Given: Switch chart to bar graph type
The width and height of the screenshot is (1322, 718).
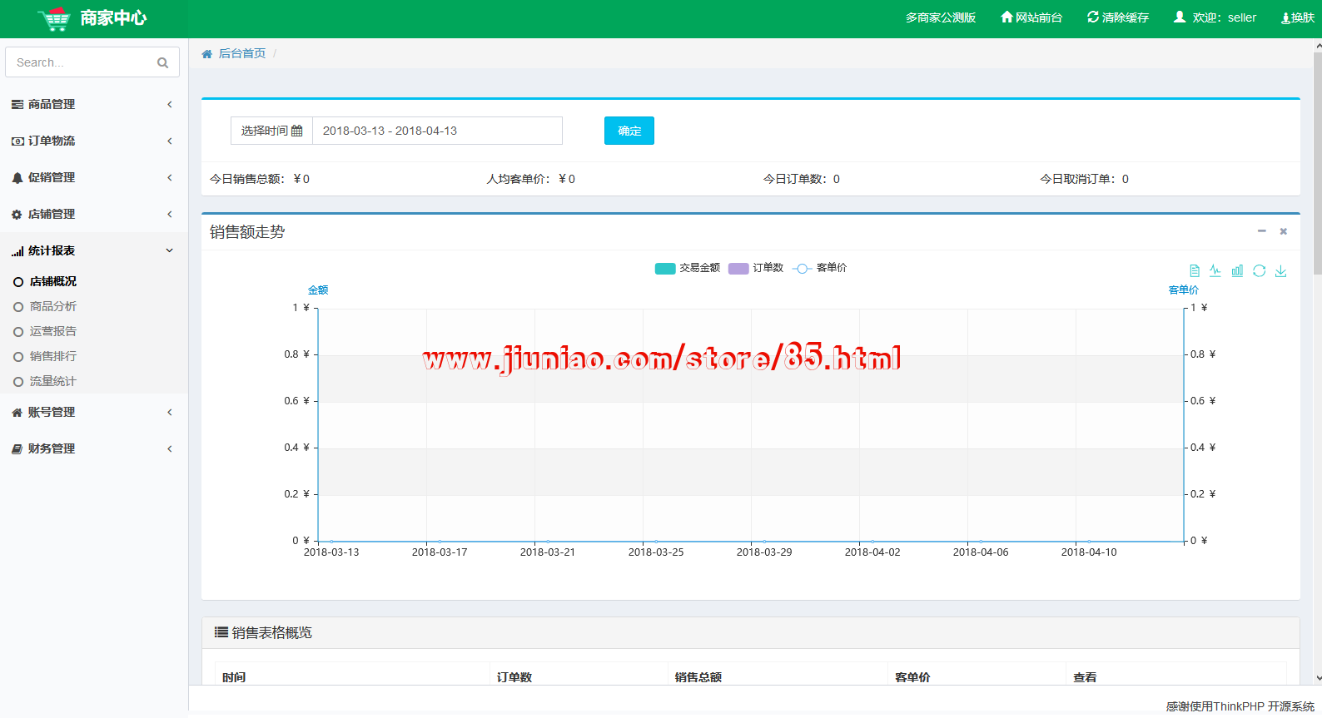Looking at the screenshot, I should pos(1237,270).
